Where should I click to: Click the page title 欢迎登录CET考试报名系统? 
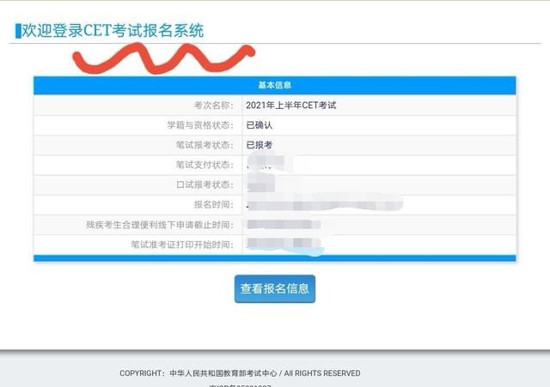tap(113, 31)
